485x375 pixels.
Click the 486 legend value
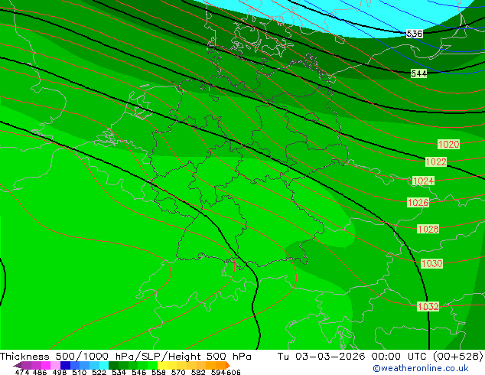(40, 372)
